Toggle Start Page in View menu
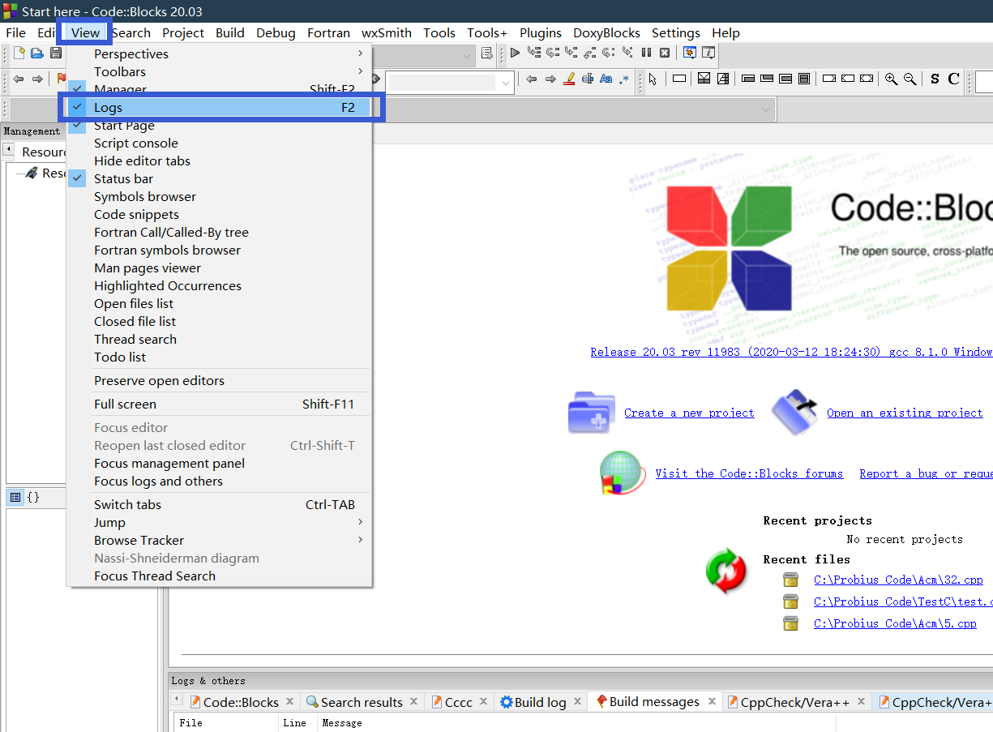Viewport: 993px width, 732px height. click(220, 125)
